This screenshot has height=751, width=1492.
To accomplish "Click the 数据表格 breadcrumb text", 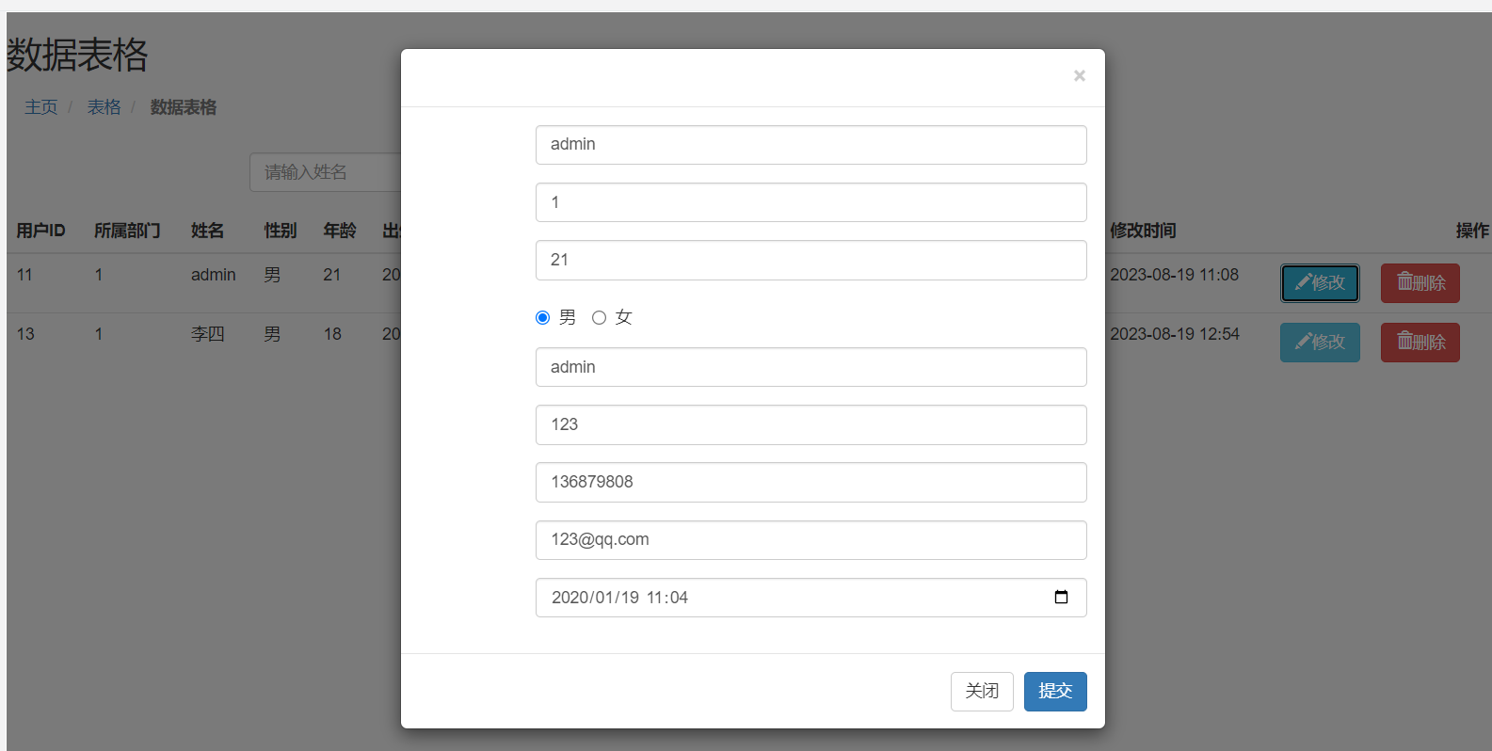I will coord(184,107).
